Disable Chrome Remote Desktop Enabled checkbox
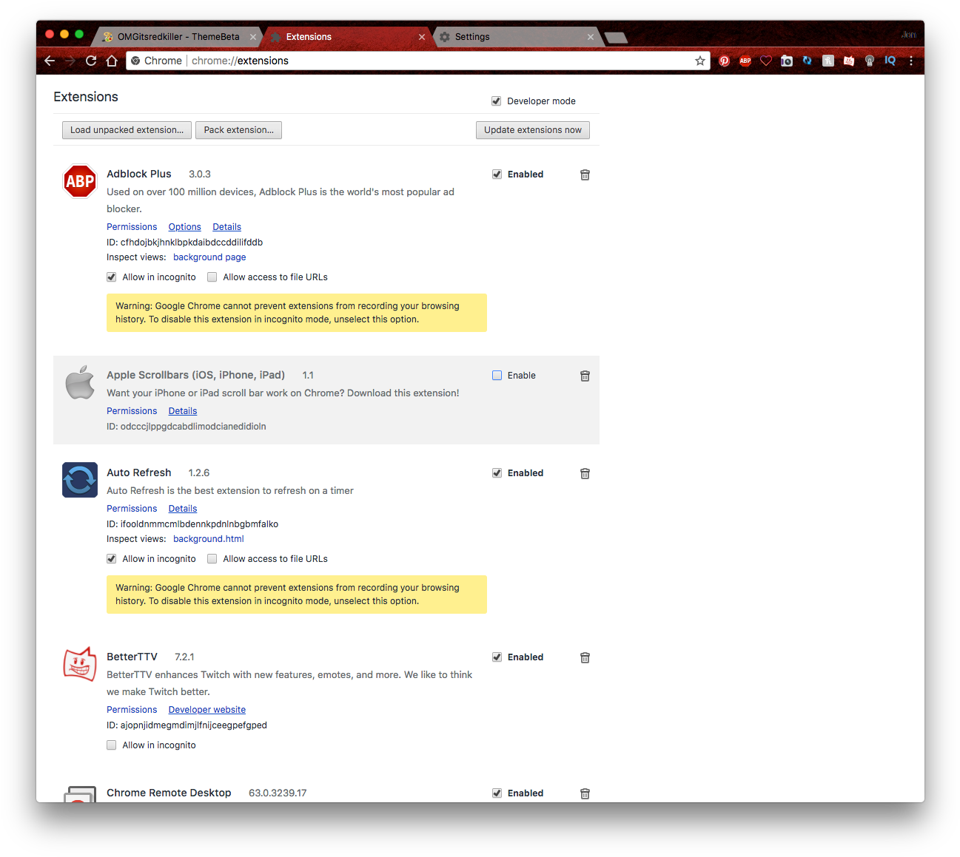Screen dimensions: 960x857 (x=497, y=793)
